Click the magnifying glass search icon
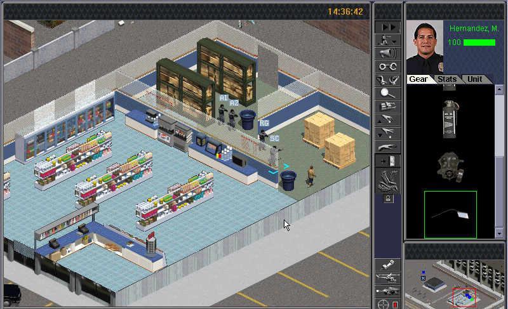 coord(387,93)
